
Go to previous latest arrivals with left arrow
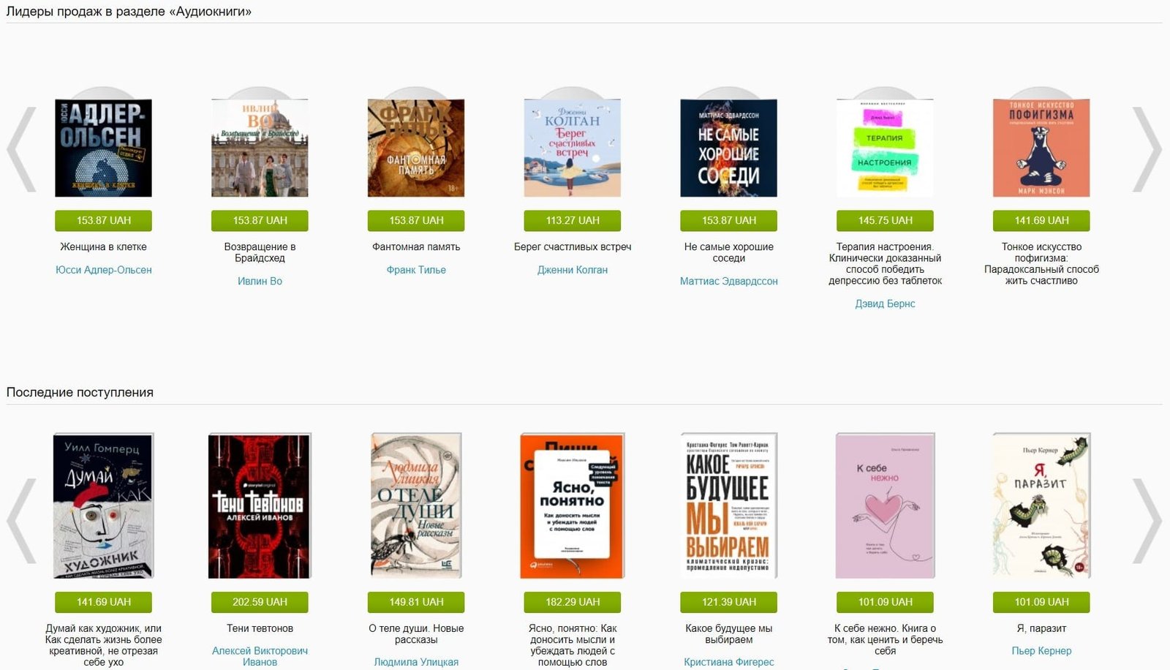point(21,521)
